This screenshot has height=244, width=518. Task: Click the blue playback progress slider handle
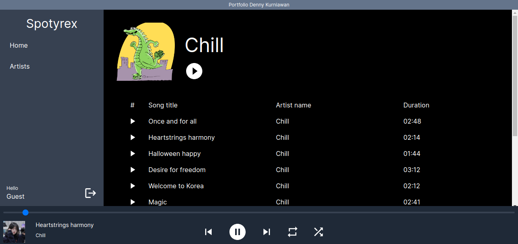[x=25, y=212]
